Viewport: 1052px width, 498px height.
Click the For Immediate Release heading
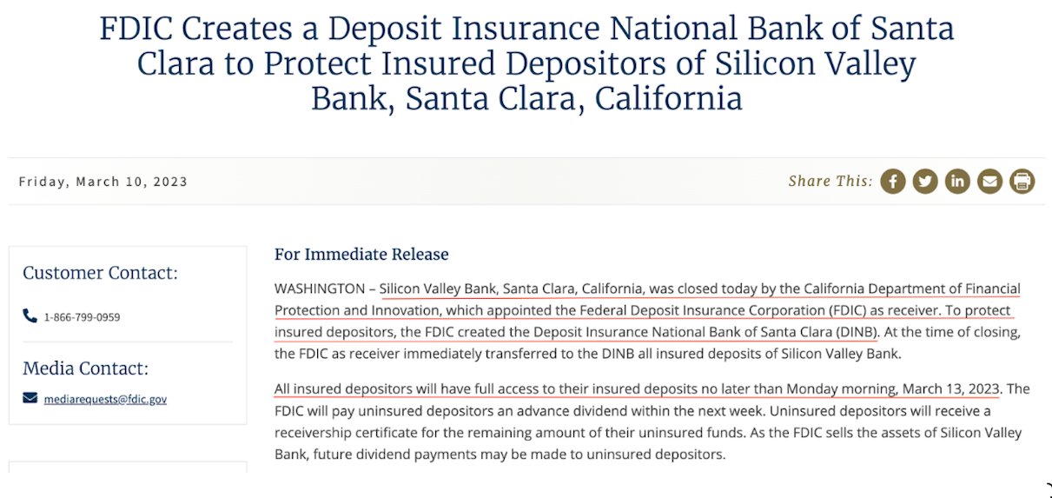[x=361, y=255]
